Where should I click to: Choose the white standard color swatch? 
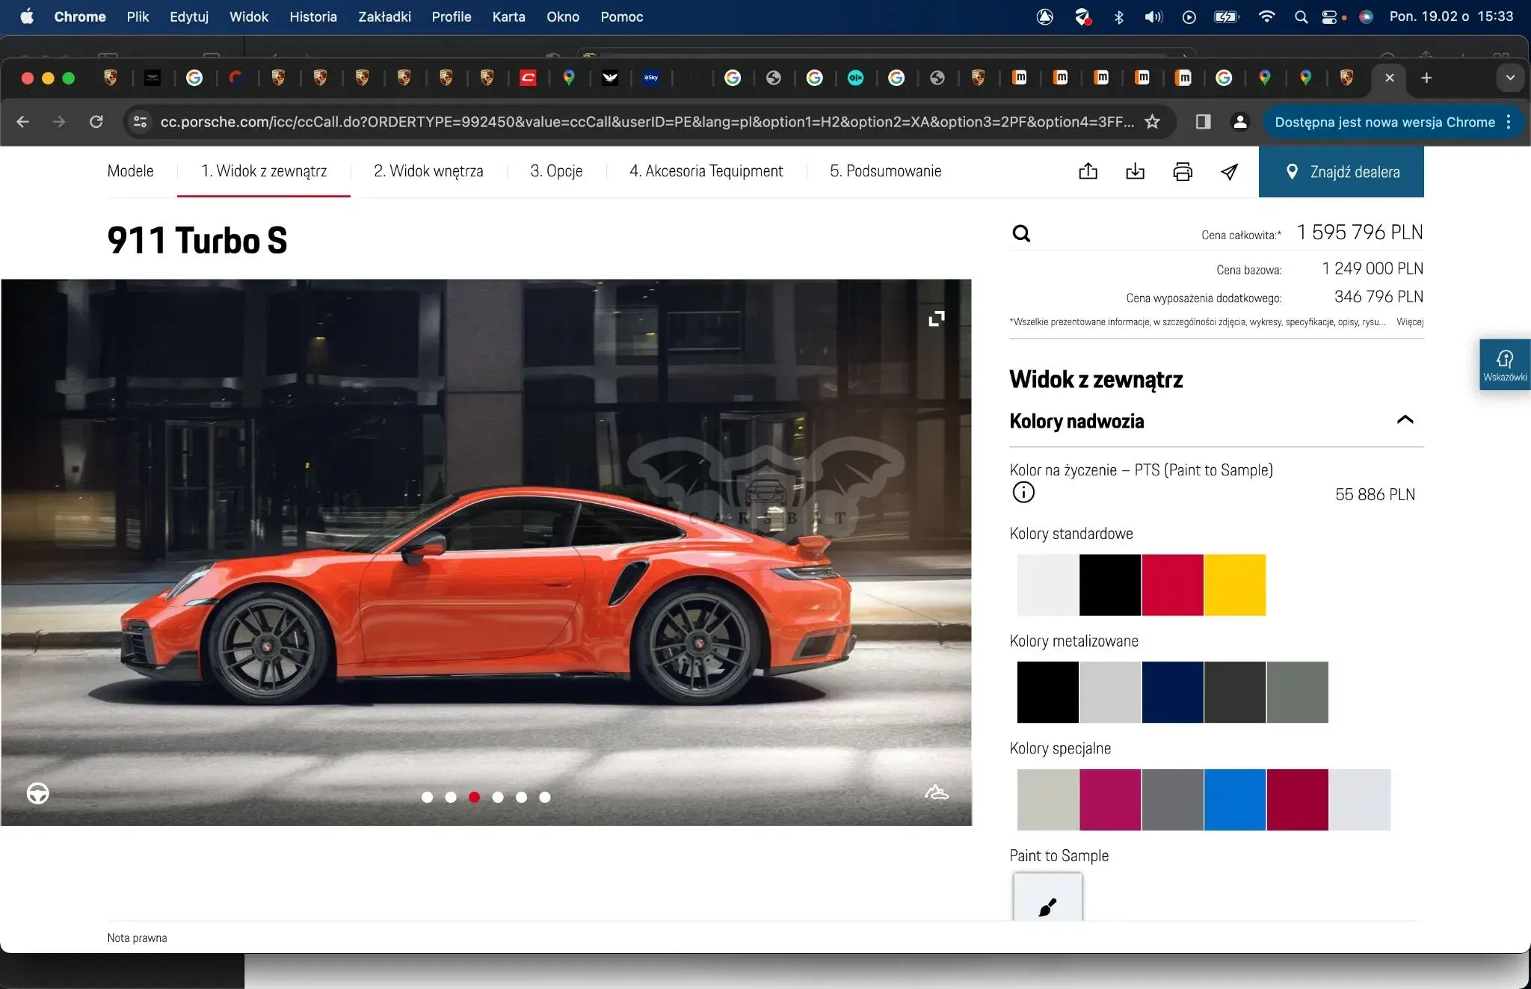pyautogui.click(x=1047, y=585)
